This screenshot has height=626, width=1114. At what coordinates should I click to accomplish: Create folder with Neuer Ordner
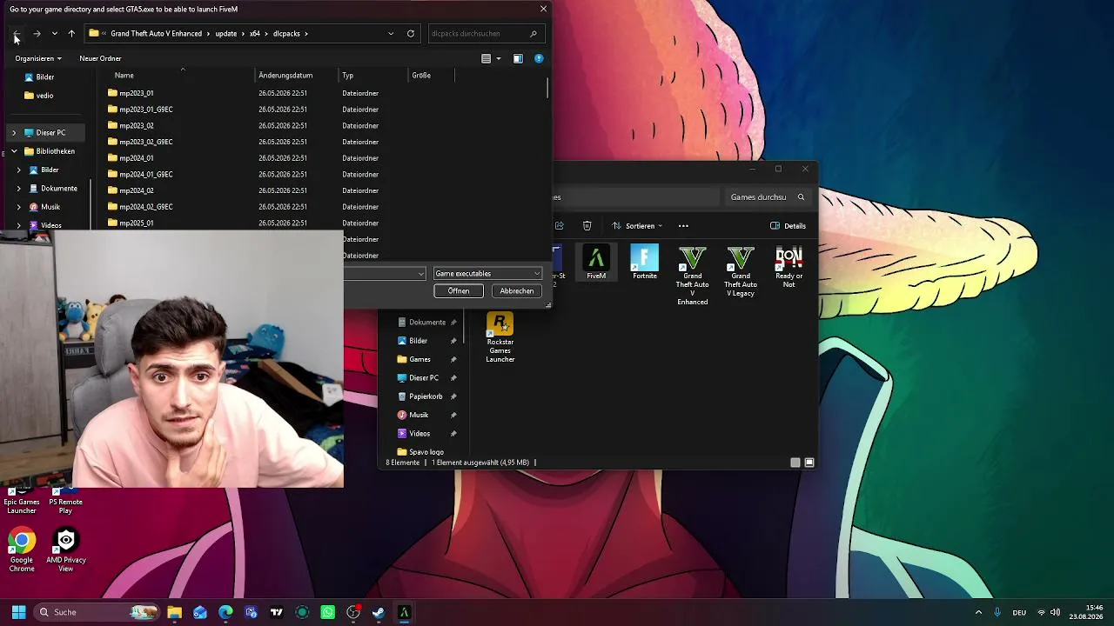click(x=100, y=58)
